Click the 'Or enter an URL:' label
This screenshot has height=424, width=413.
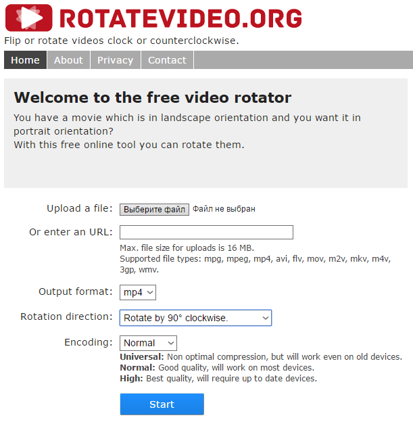point(71,232)
